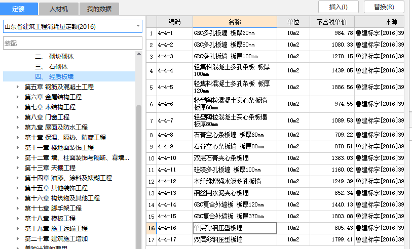This screenshot has width=412, height=249.
Task: Select GRC多孔板墙 板厚100mm name cell
Action: click(x=235, y=56)
